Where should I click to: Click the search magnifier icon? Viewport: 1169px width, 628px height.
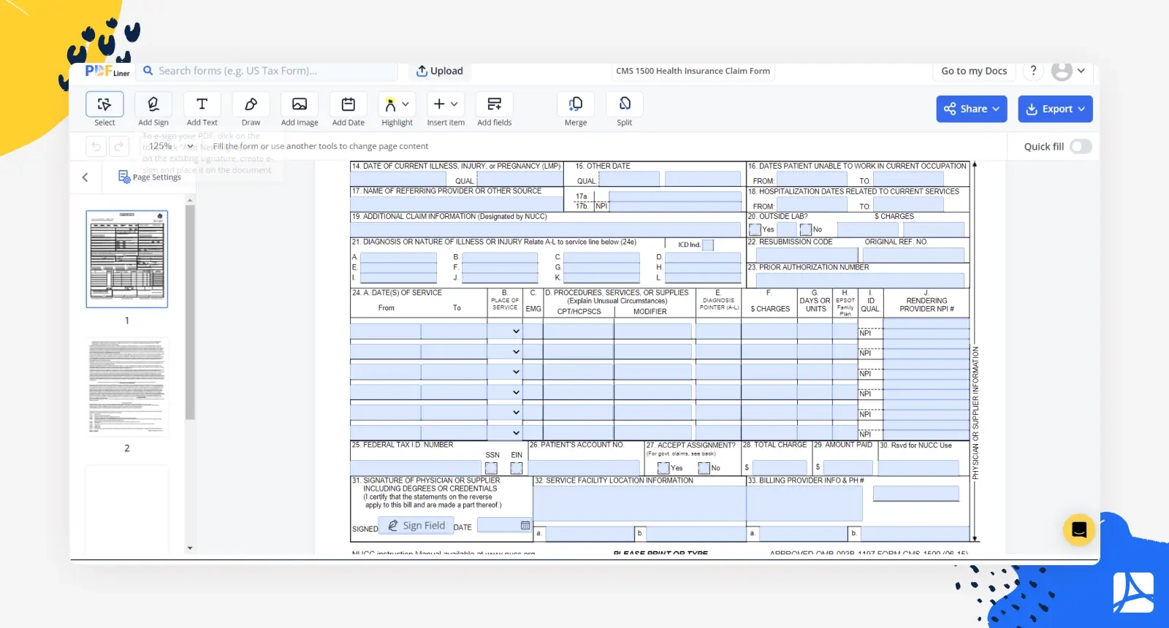click(x=148, y=71)
